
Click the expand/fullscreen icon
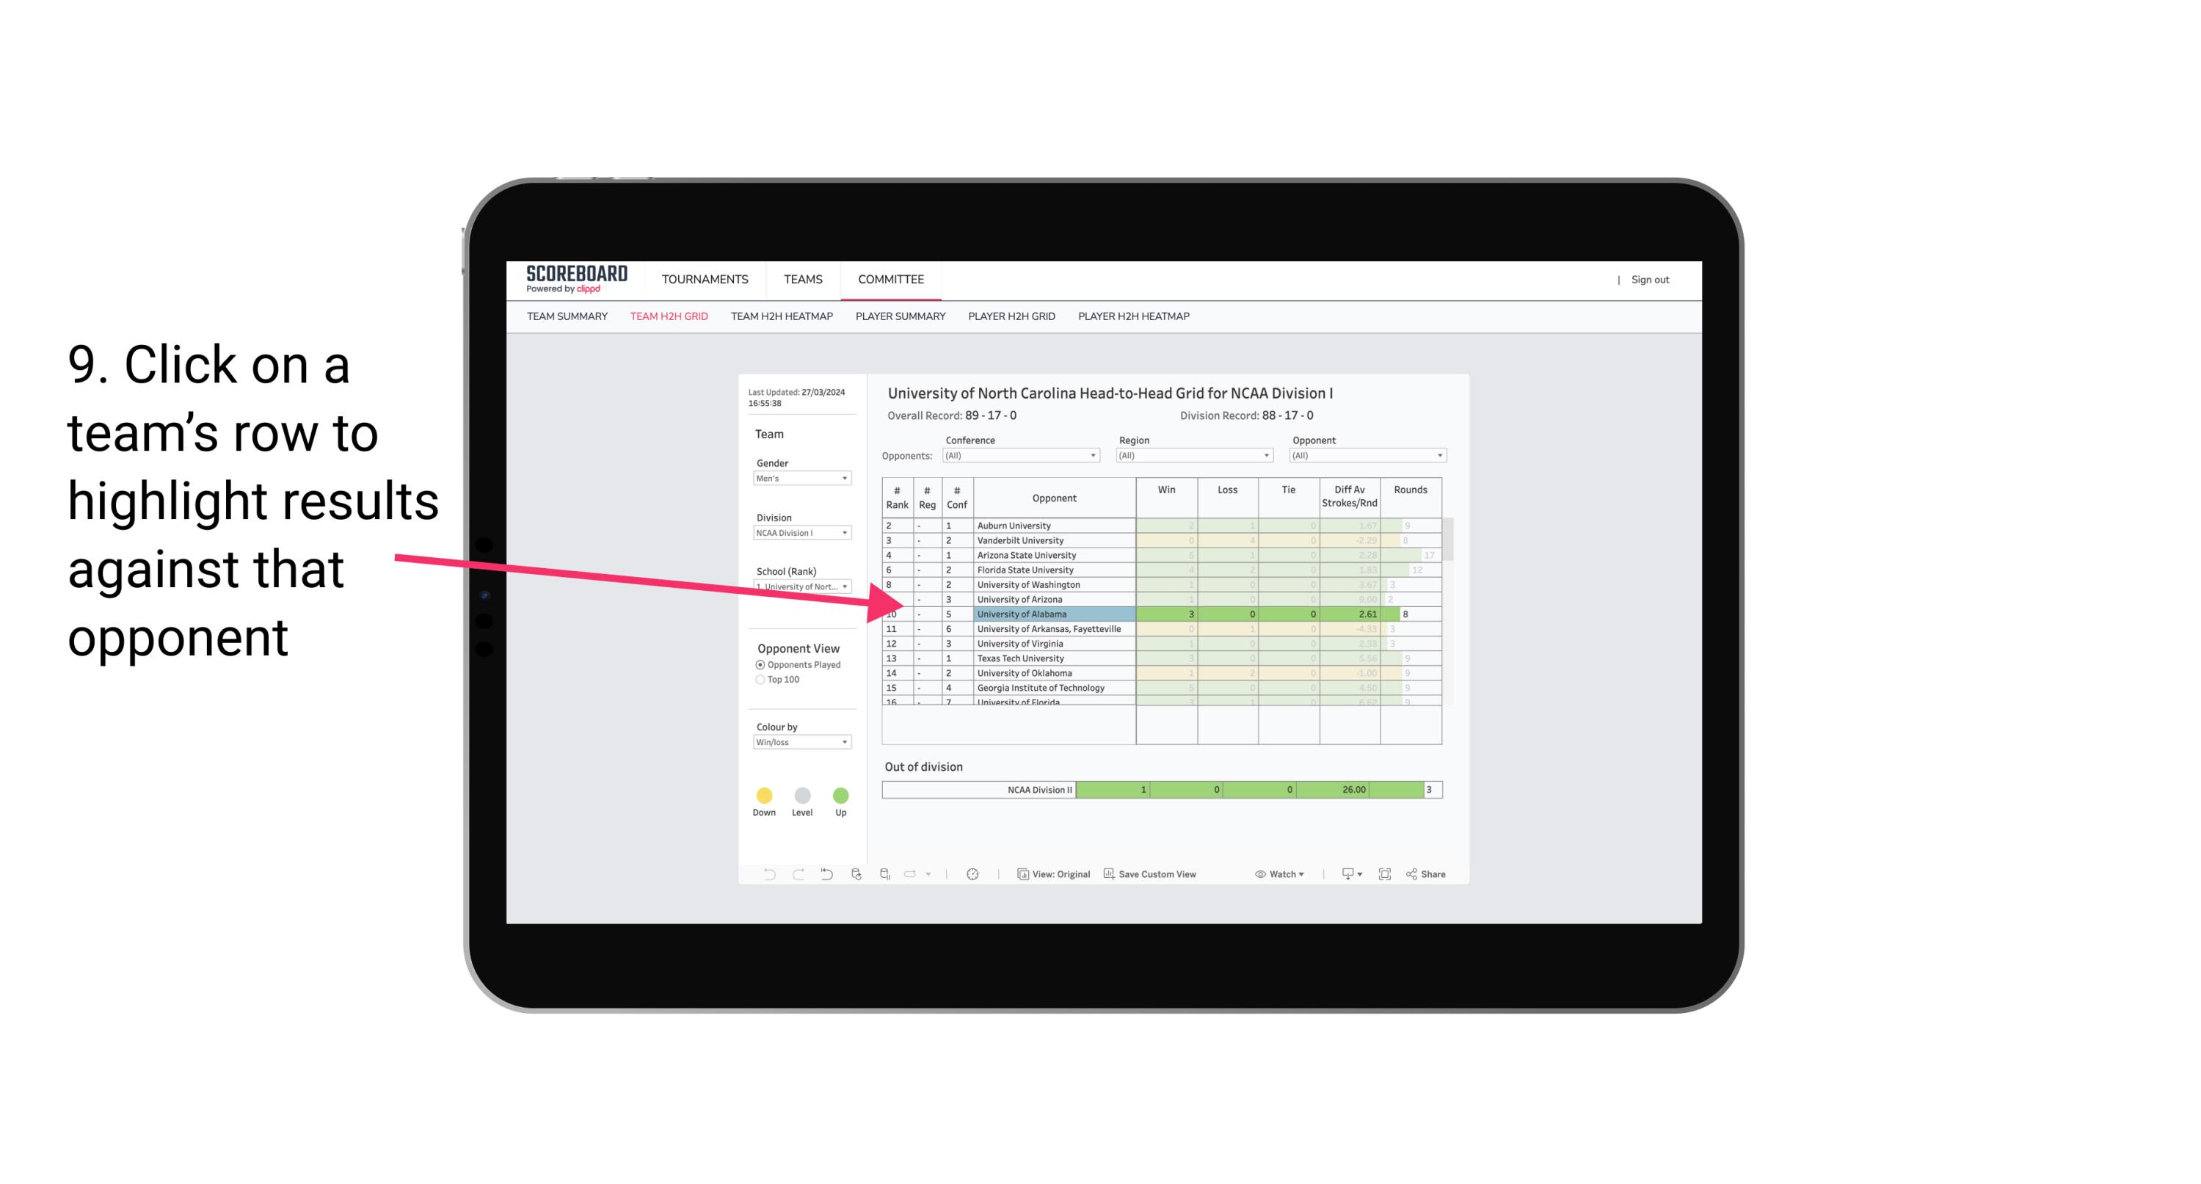point(1386,875)
